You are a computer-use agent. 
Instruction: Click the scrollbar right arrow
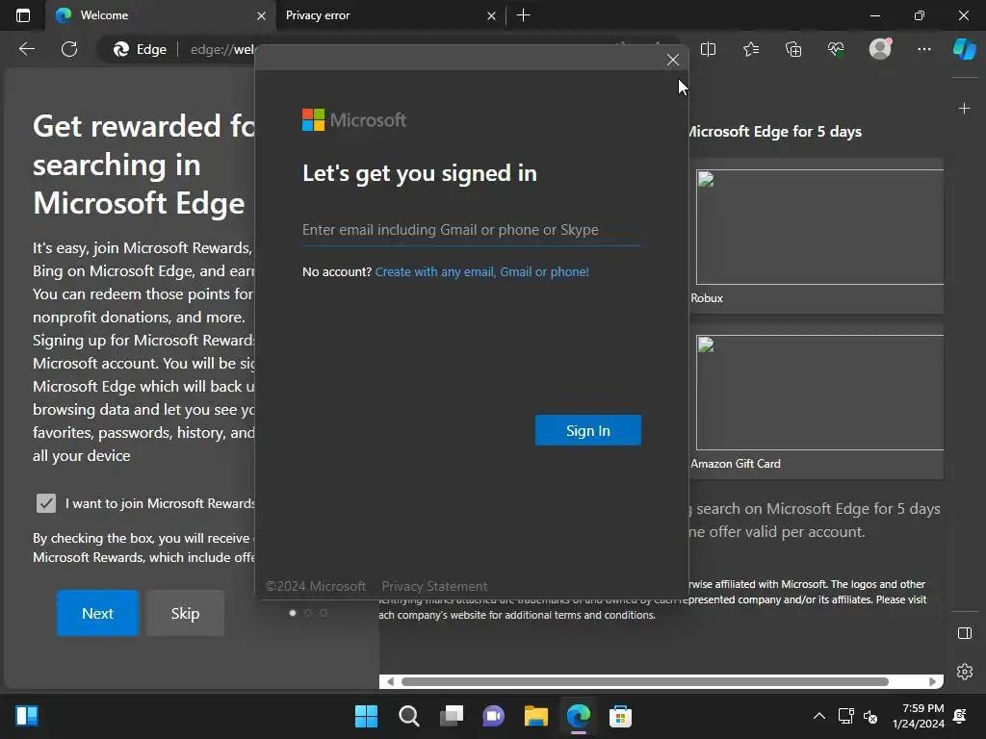932,682
